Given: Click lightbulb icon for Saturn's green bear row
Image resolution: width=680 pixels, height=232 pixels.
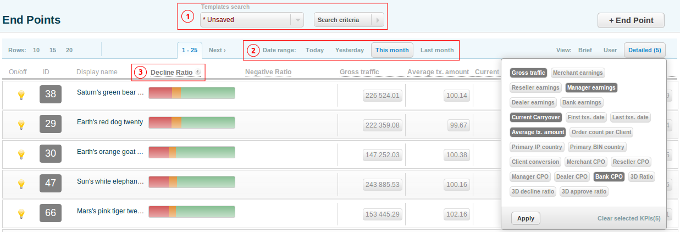Looking at the screenshot, I should tap(21, 95).
